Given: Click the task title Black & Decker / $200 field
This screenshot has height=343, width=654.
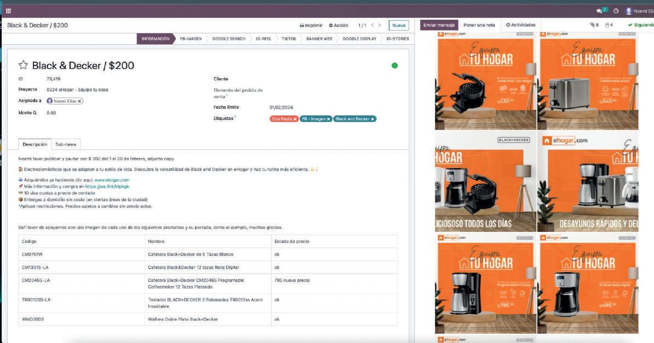Looking at the screenshot, I should (x=83, y=66).
